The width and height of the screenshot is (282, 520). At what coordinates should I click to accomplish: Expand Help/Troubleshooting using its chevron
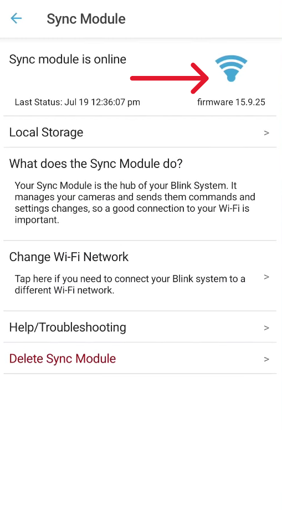click(x=266, y=328)
